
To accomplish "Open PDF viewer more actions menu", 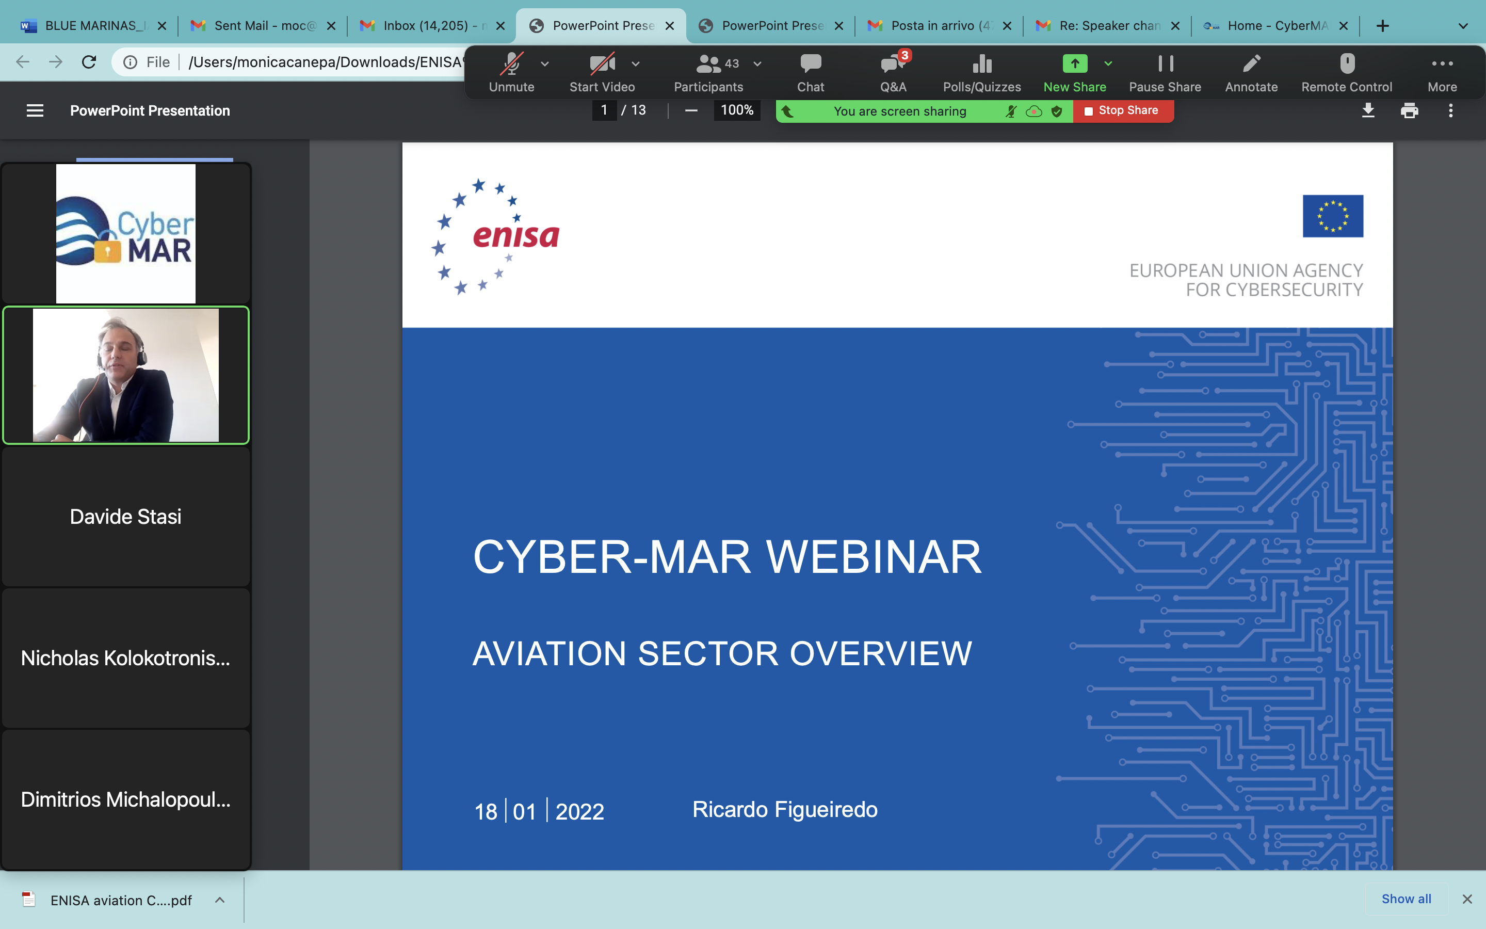I will (x=1451, y=110).
